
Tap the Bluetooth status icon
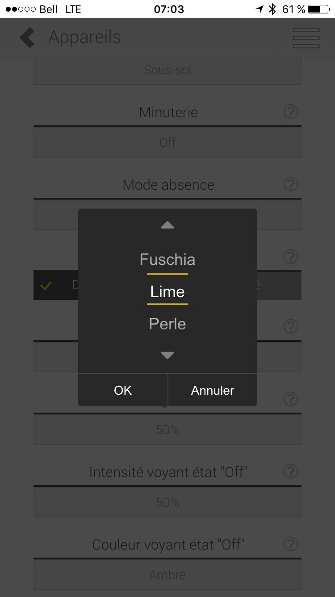(x=272, y=9)
